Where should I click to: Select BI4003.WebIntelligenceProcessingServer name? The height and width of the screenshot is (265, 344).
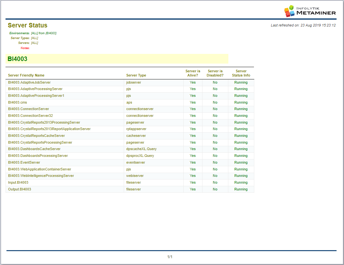click(x=41, y=176)
